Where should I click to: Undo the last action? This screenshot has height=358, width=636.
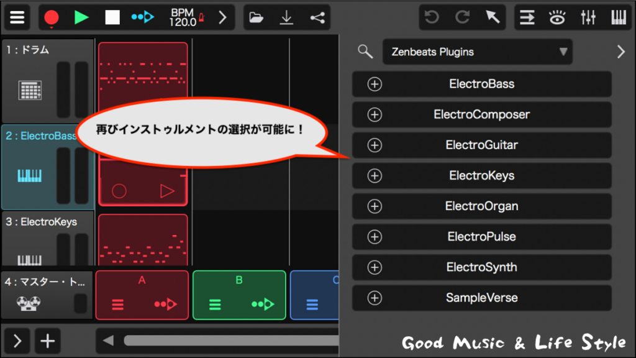tap(432, 17)
